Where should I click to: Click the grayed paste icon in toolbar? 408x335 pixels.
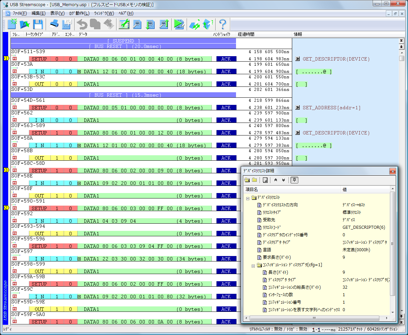[109, 24]
